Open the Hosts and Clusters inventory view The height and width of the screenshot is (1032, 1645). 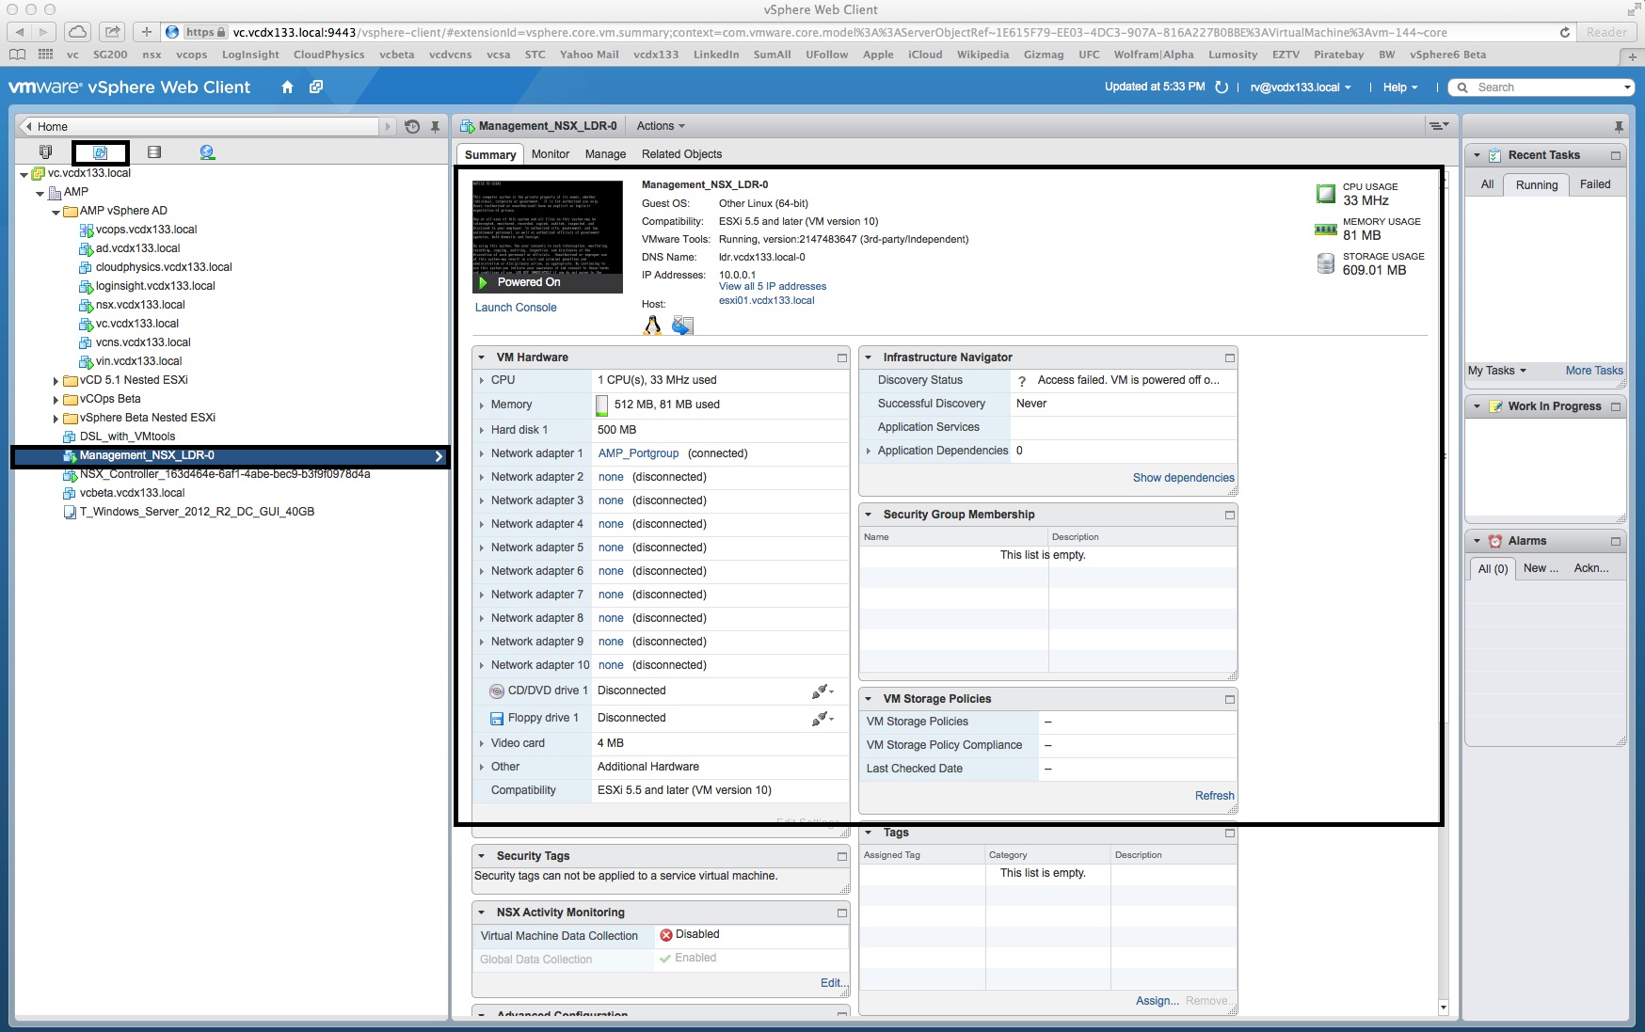[x=45, y=151]
